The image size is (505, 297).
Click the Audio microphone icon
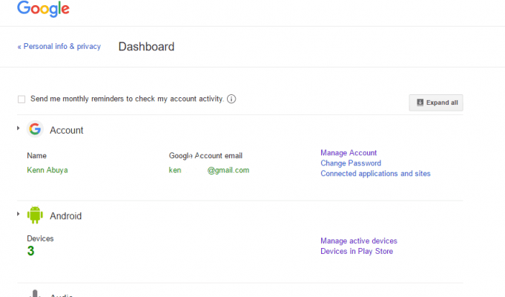(35, 293)
